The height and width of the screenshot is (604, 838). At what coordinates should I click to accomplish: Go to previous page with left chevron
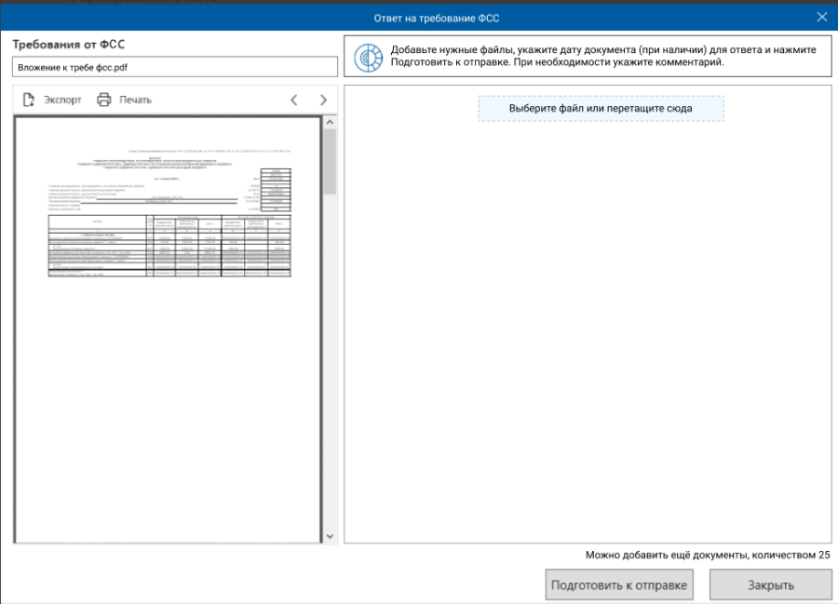[294, 100]
